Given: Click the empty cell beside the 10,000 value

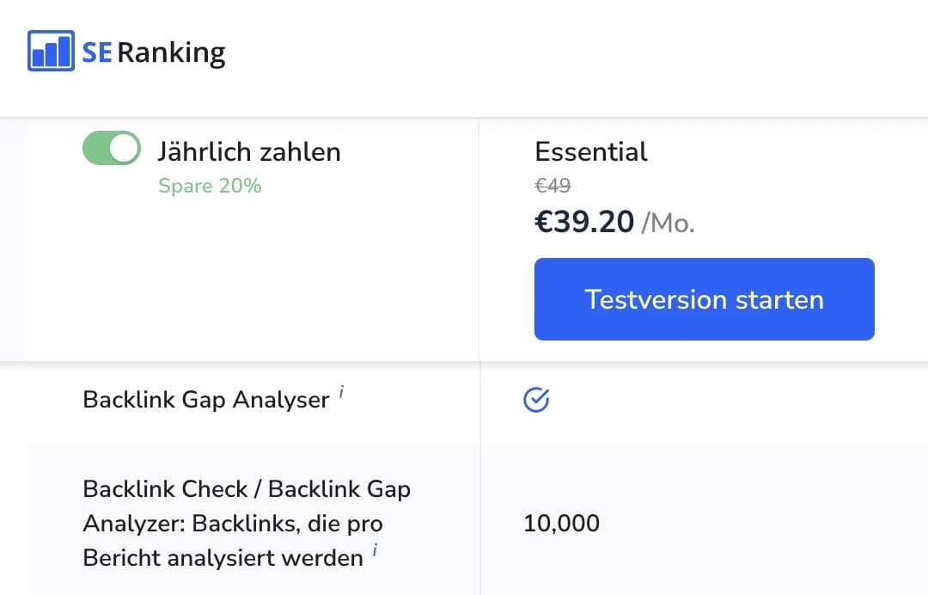Looking at the screenshot, I should (773, 523).
